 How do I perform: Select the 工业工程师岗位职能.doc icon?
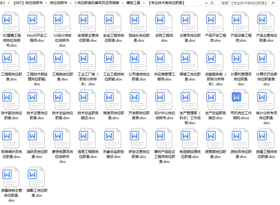[x=113, y=60]
